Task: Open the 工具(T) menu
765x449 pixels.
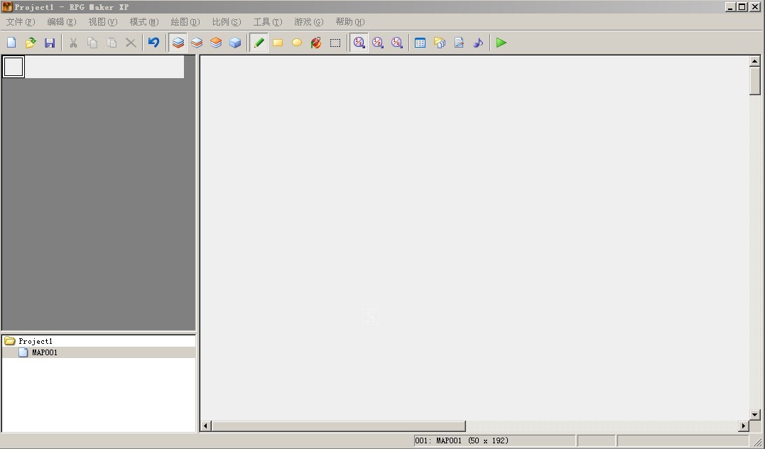Action: tap(267, 22)
